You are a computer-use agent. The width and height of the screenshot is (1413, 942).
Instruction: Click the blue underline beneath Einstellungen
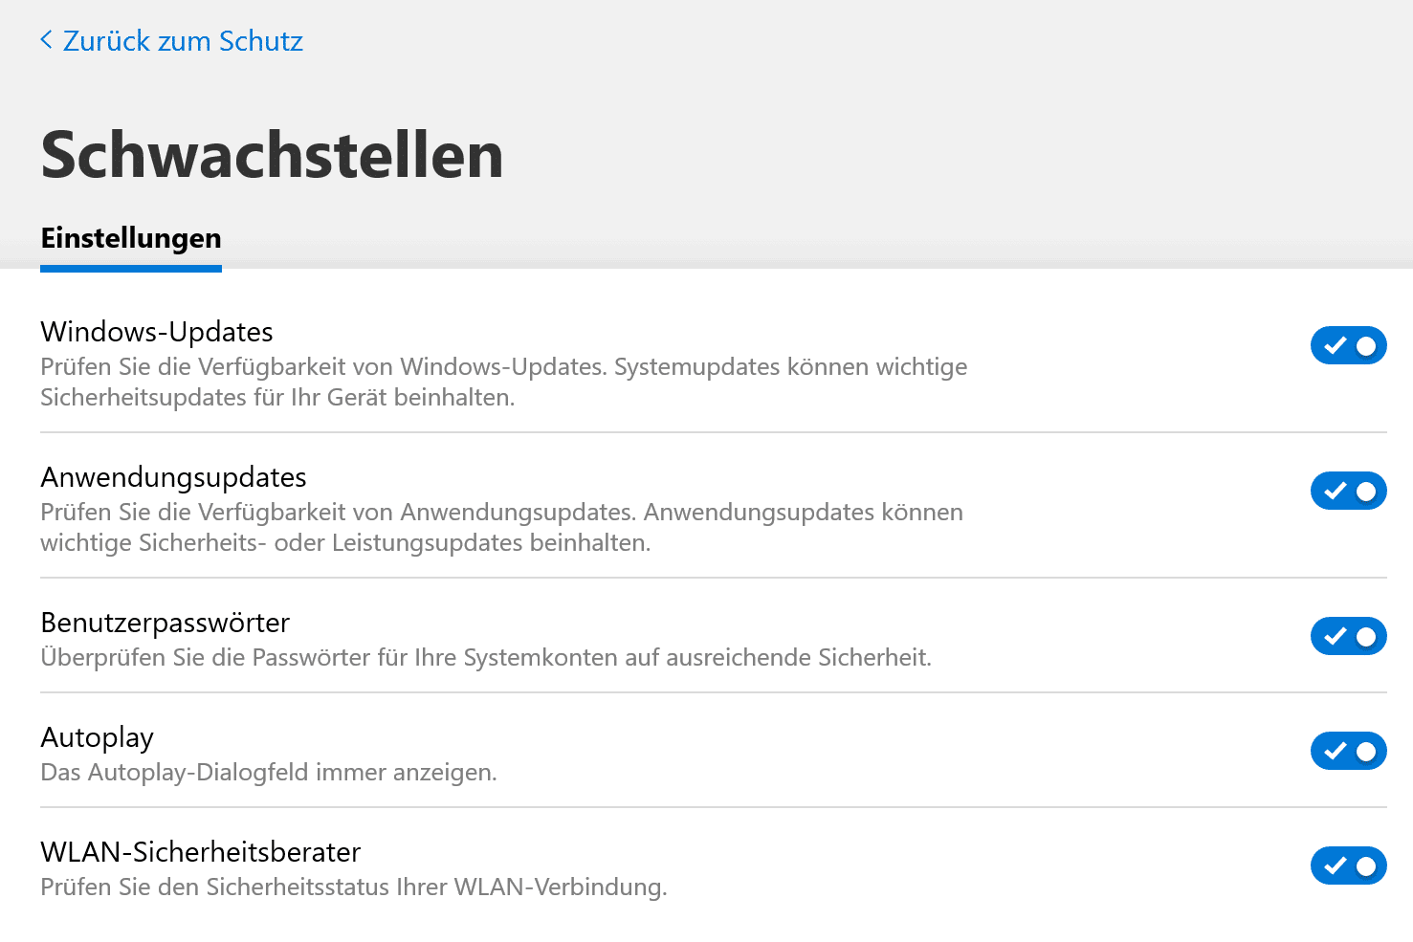[131, 269]
